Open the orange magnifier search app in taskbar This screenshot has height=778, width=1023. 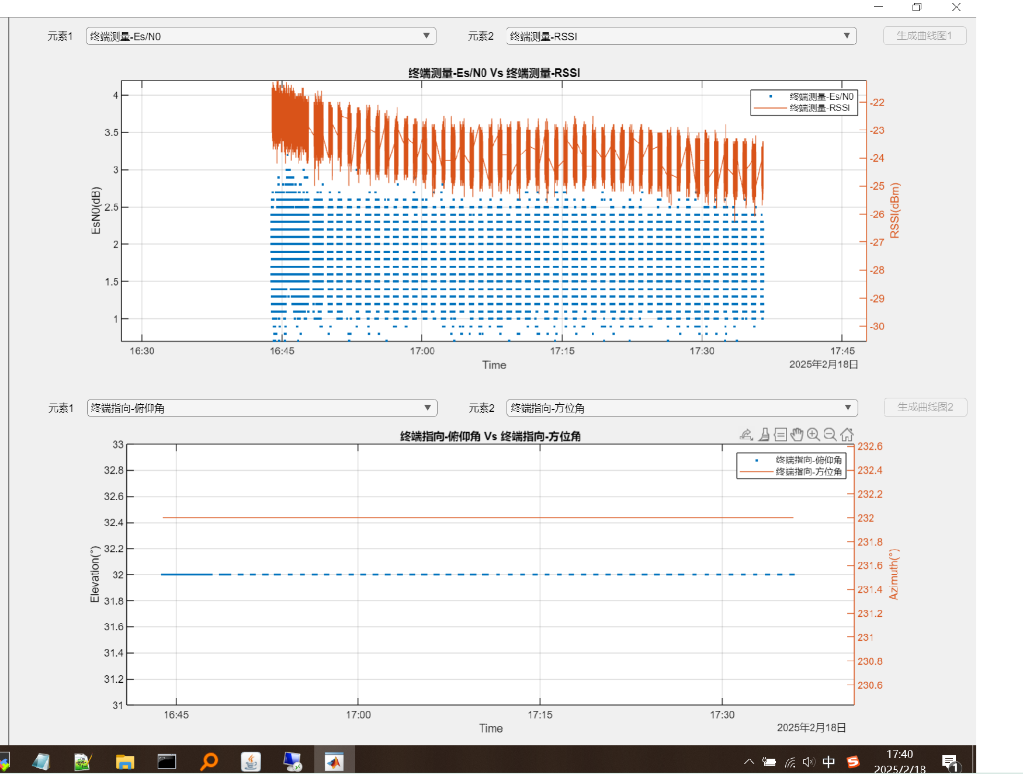209,762
